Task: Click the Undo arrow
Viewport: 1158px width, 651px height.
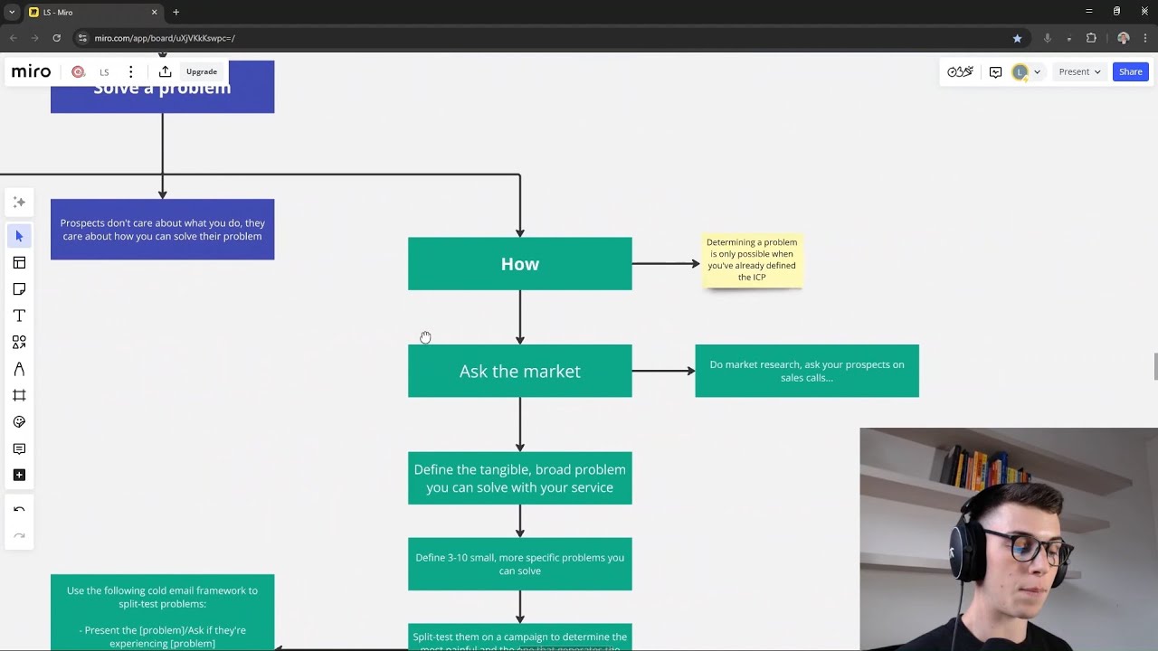Action: (x=19, y=510)
